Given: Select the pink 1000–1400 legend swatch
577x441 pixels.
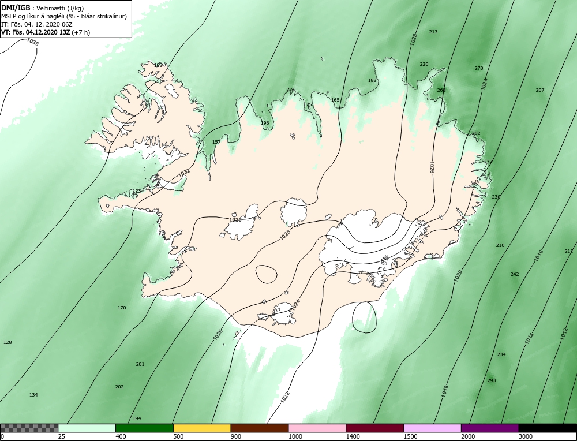Looking at the screenshot, I should (317, 428).
